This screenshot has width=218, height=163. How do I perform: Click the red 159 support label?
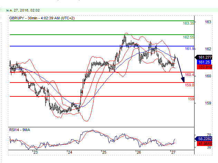click(191, 99)
